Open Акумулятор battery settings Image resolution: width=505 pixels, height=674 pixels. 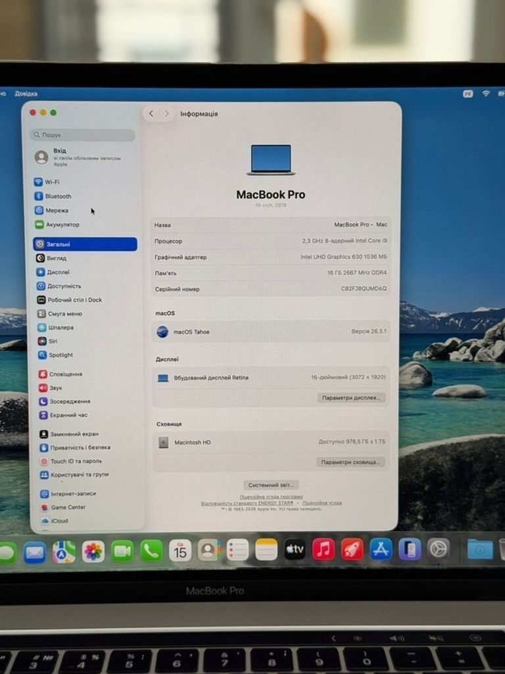57,224
